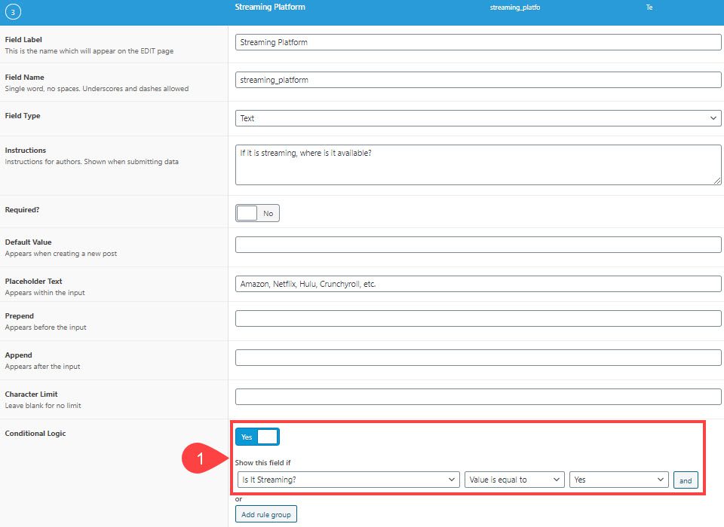The width and height of the screenshot is (724, 527).
Task: Select the streaming_platform Field Name input
Action: (x=477, y=79)
